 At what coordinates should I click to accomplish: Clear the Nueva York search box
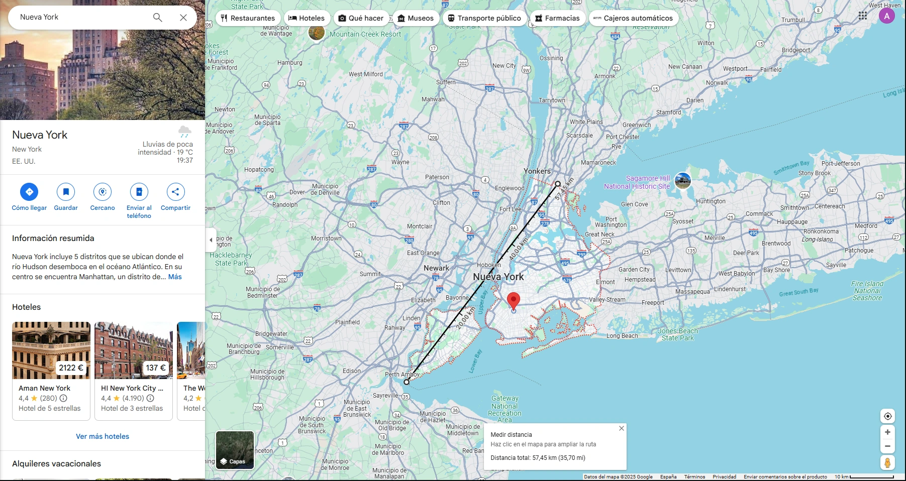click(183, 18)
